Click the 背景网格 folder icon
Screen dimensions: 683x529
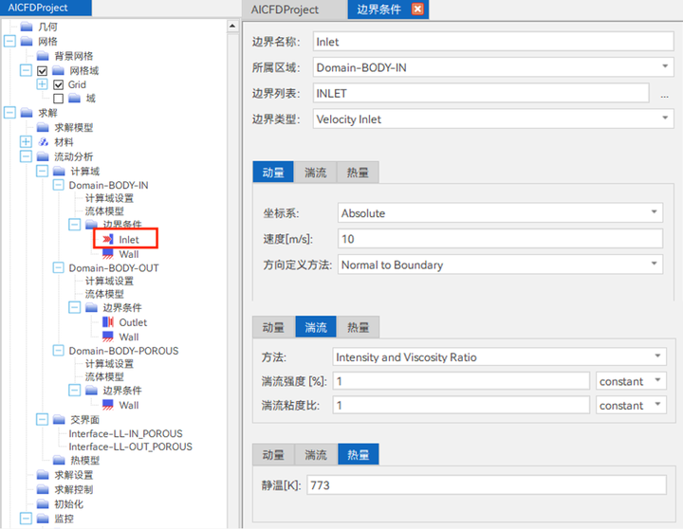coord(43,56)
